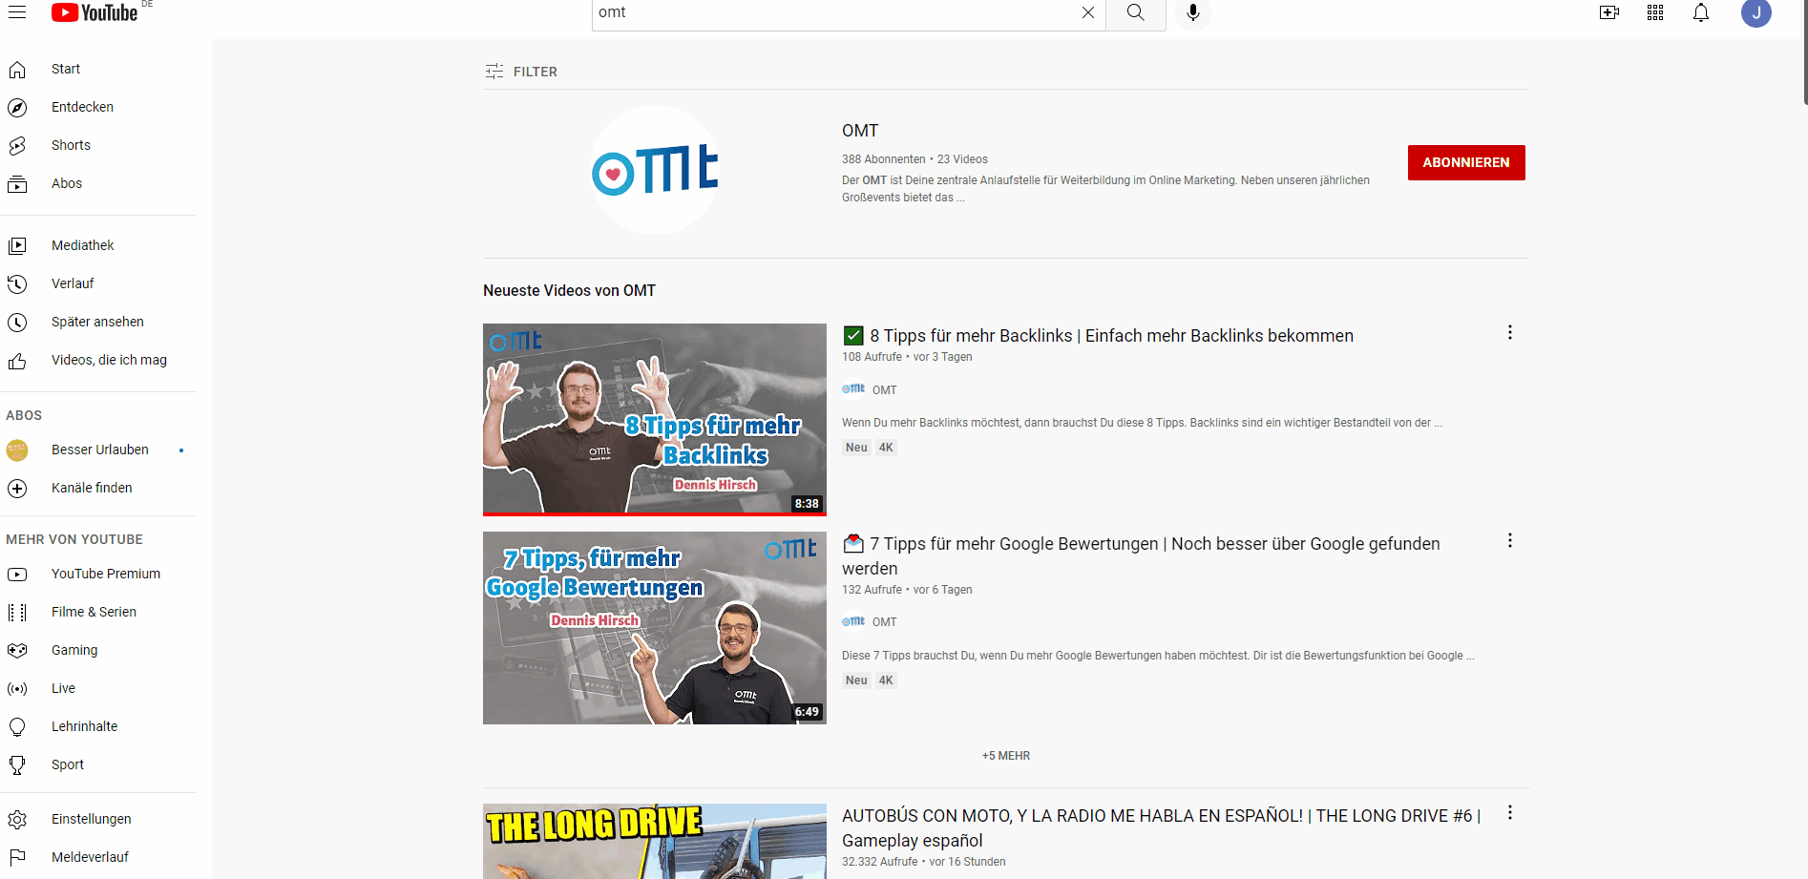Image resolution: width=1808 pixels, height=879 pixels.
Task: Clear the search field with X
Action: 1088,12
